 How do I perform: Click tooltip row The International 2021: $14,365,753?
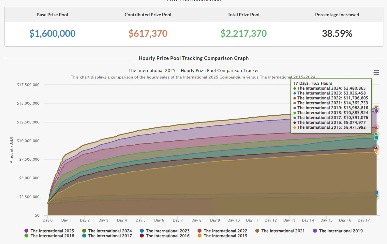[x=331, y=103]
